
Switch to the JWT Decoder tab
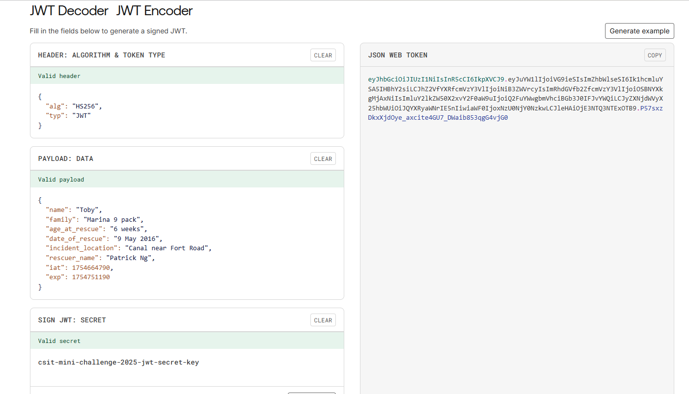click(x=69, y=11)
